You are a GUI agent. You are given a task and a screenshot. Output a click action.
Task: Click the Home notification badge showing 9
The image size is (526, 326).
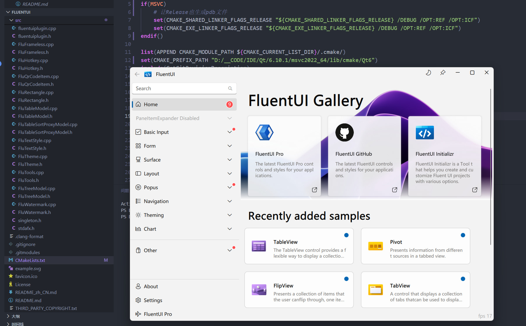coord(230,104)
